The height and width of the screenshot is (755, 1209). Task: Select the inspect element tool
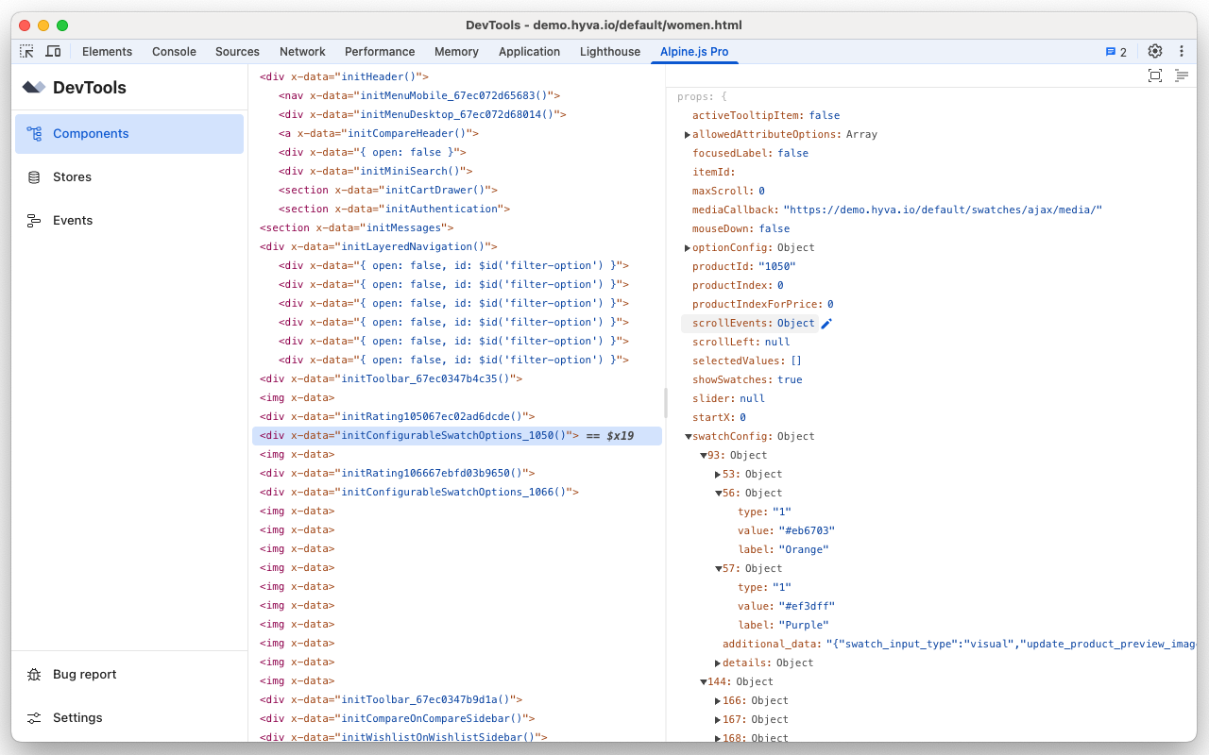click(x=26, y=51)
